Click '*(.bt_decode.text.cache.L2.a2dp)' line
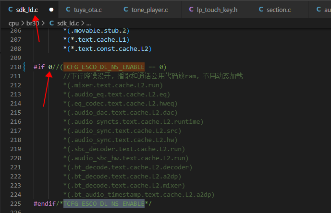Viewport: 331px width, 213px height. click(x=122, y=177)
